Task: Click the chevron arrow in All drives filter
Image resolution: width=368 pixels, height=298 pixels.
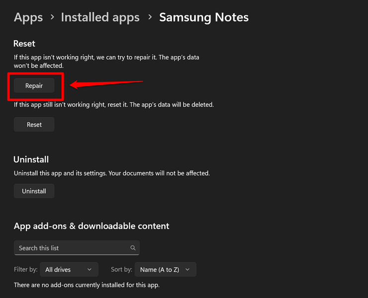Action: tap(89, 270)
